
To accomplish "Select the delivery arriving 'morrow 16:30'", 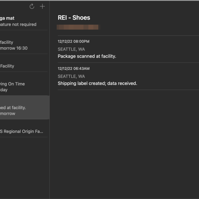I will pos(24,42).
